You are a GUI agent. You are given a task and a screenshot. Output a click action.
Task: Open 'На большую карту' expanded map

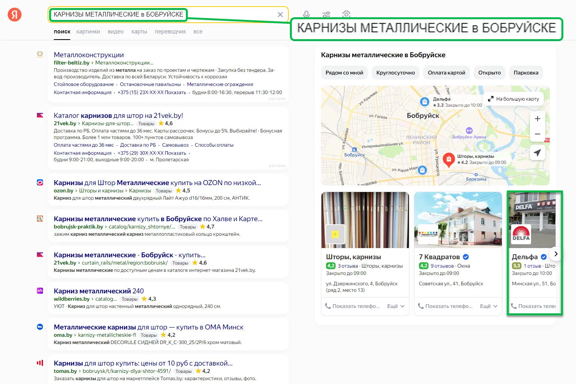point(514,99)
